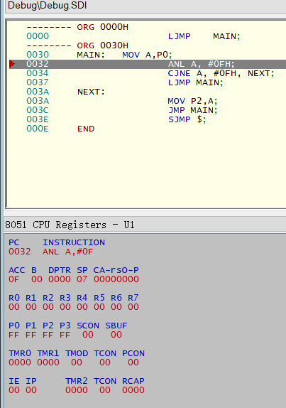Click the INSTRUCTION column header
This screenshot has width=286, height=408.
[x=74, y=242]
